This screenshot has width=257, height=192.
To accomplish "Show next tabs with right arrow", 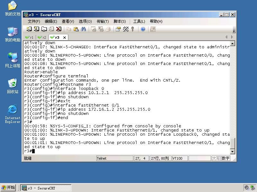I will tap(232, 37).
